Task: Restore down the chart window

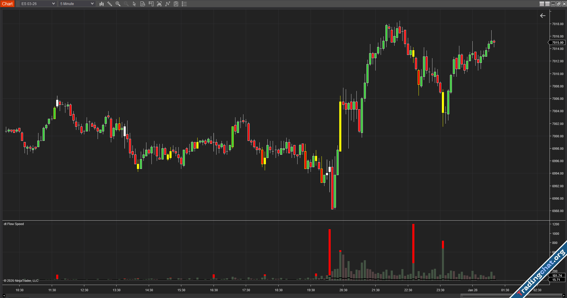Action: pyautogui.click(x=558, y=4)
